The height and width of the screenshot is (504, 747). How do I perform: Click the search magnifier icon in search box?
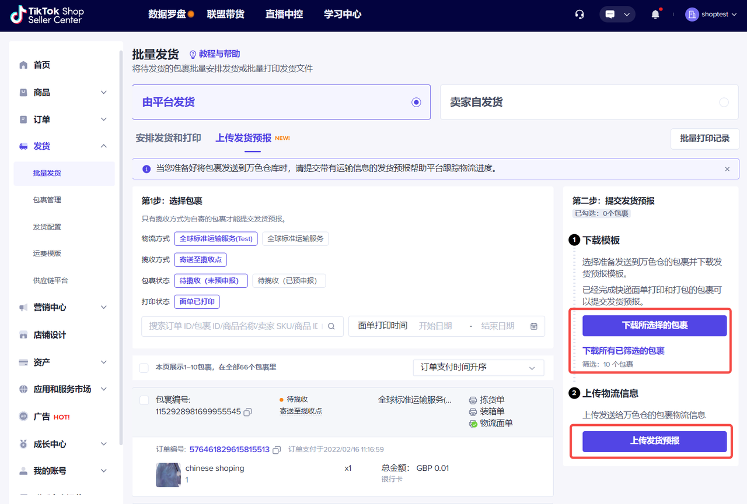331,326
